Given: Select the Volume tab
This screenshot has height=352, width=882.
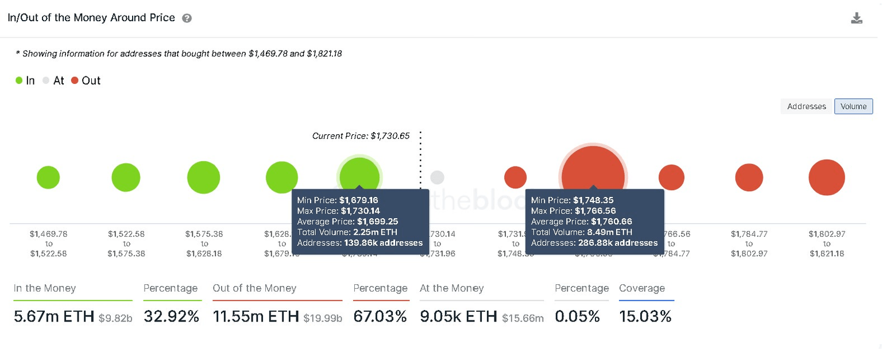Looking at the screenshot, I should 853,106.
